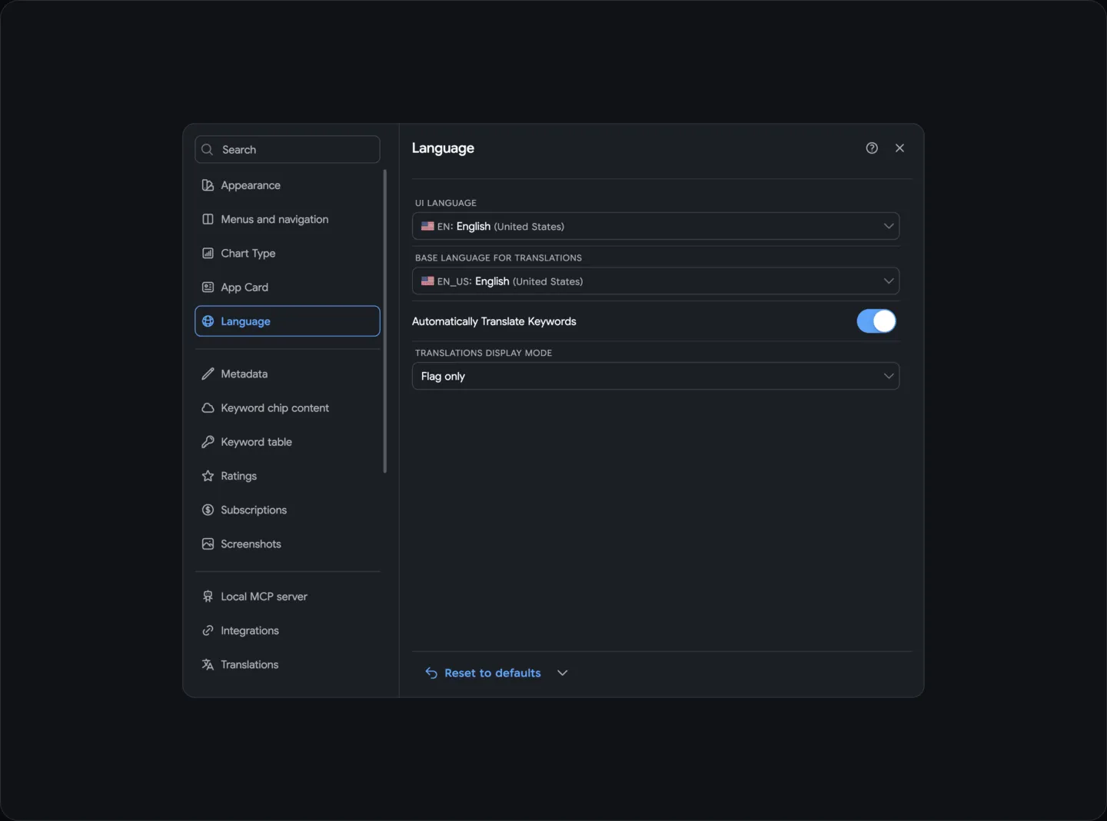This screenshot has width=1107, height=821.
Task: Select Local MCP server settings
Action: coord(288,597)
